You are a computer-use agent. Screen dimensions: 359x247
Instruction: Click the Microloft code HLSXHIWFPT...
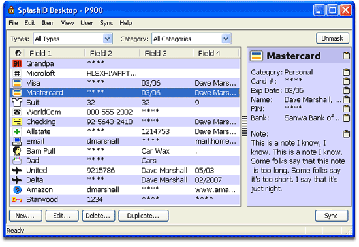point(112,73)
